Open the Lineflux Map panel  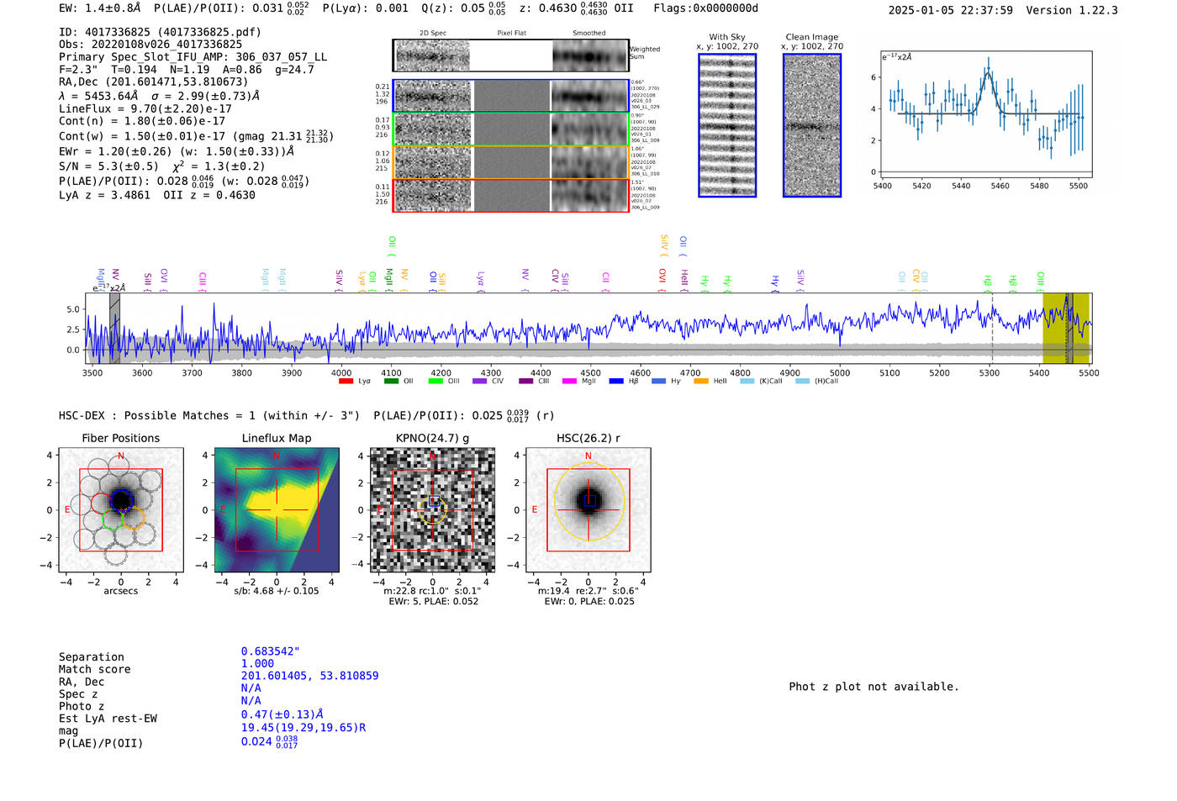(277, 510)
